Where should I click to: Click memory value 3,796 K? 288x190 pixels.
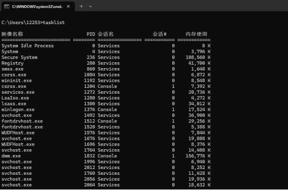[x=201, y=52]
